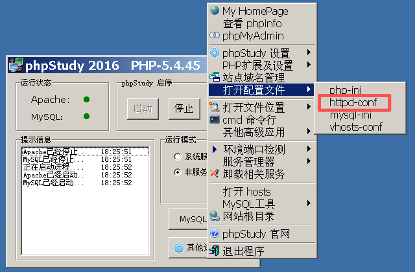Select log line 正在启动进程 18:25:52

pos(85,167)
